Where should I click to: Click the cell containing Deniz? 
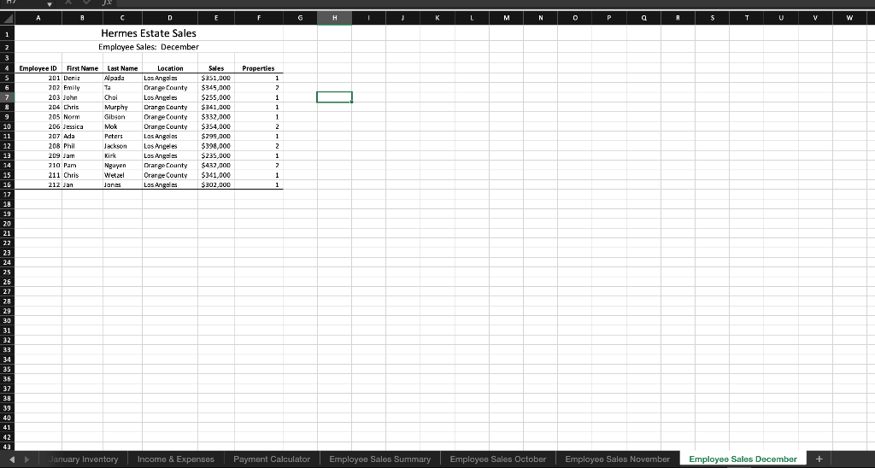(x=82, y=78)
